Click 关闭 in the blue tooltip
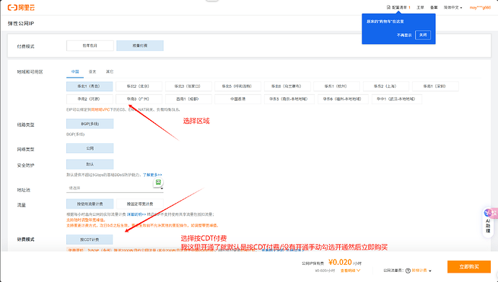The height and width of the screenshot is (282, 498). coord(423,35)
